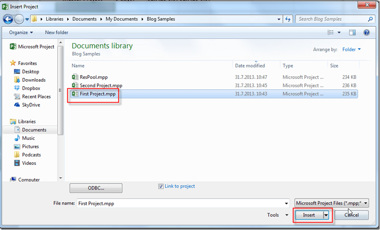Open the Arrange by Folder dropdown
Image resolution: width=380 pixels, height=230 pixels.
click(351, 50)
